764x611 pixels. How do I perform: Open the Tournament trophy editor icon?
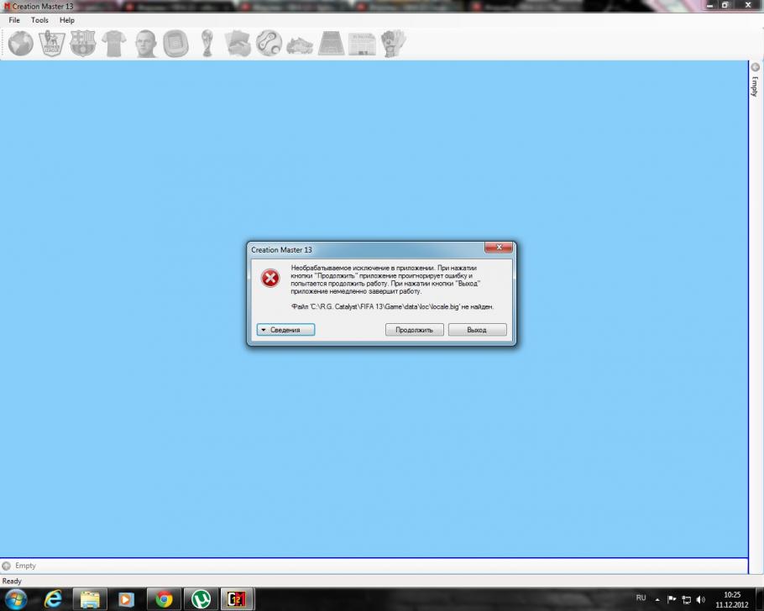pyautogui.click(x=207, y=44)
